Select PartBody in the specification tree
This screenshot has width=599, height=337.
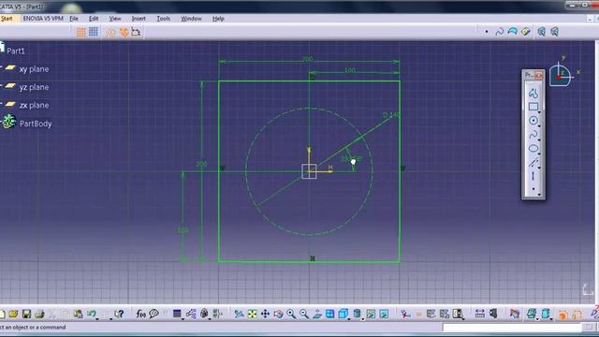[x=36, y=124]
